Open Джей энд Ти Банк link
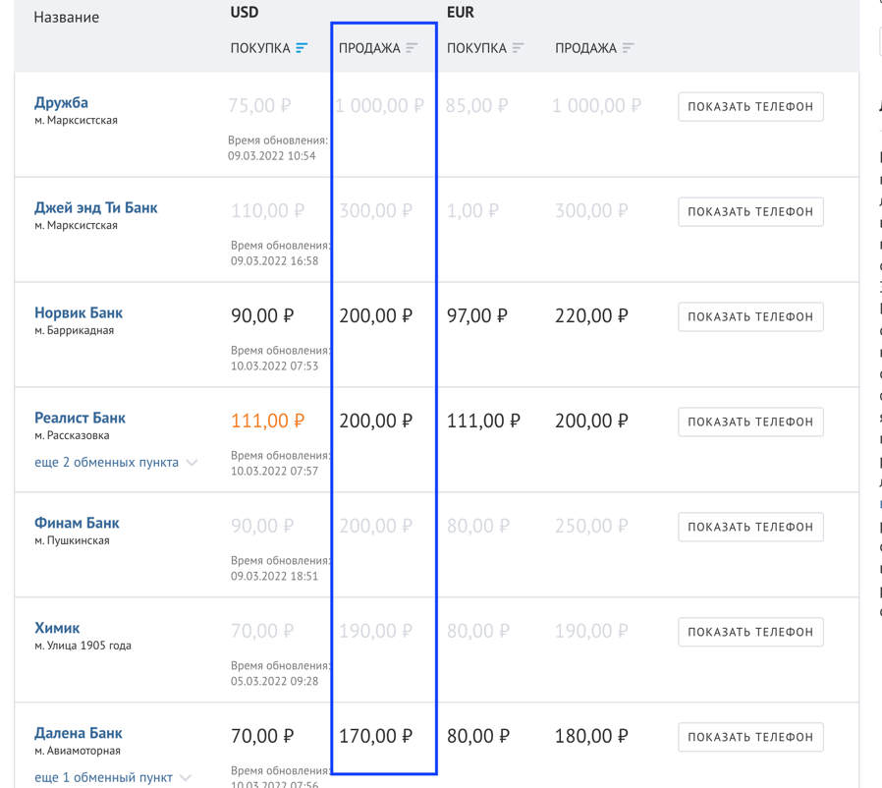The image size is (882, 788). point(96,207)
